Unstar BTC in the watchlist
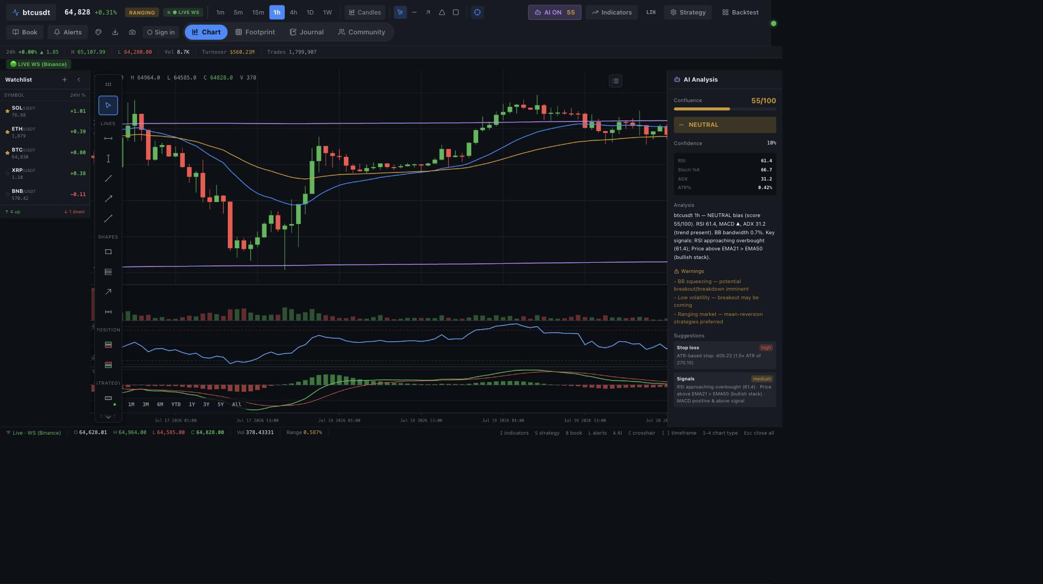The image size is (1043, 584). 8,153
